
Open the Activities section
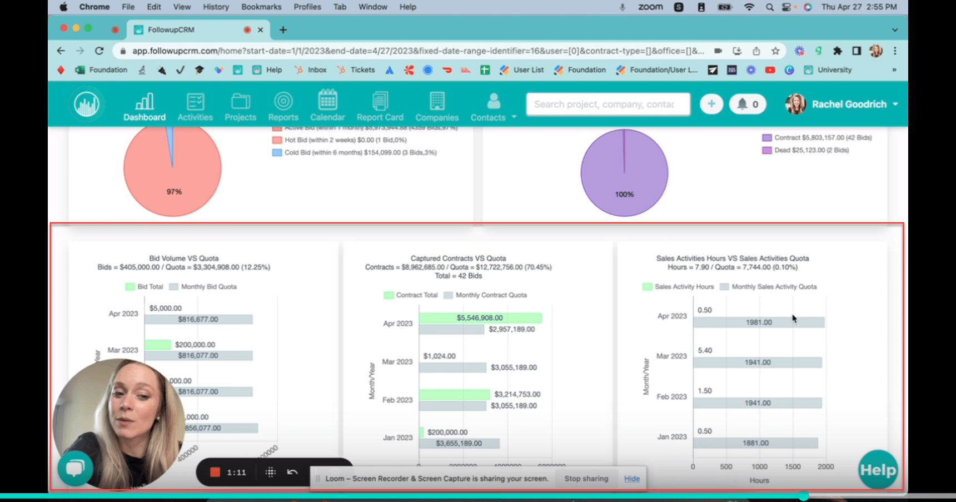pos(195,106)
